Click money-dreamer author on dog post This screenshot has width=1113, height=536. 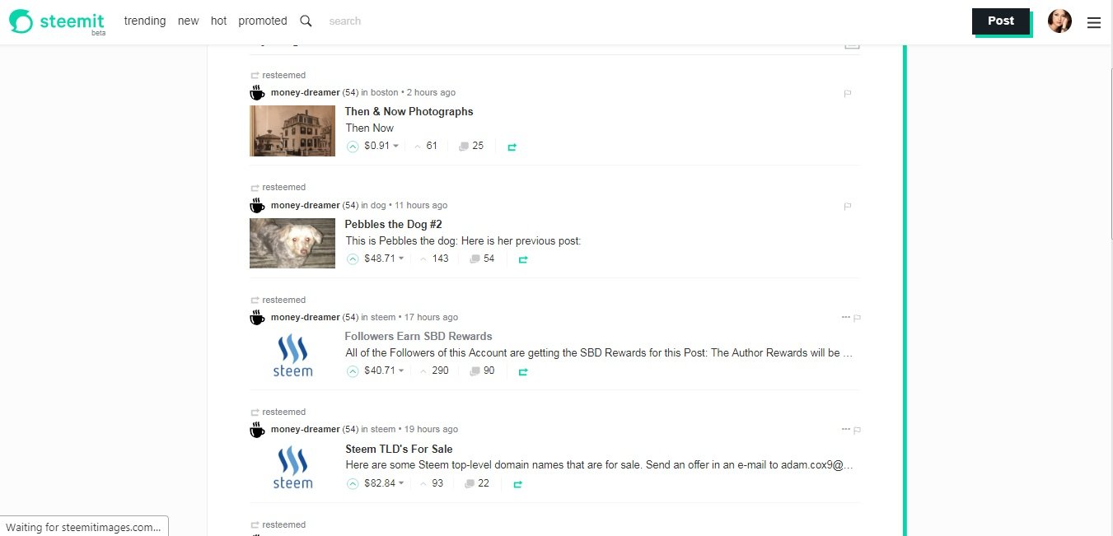pos(305,205)
